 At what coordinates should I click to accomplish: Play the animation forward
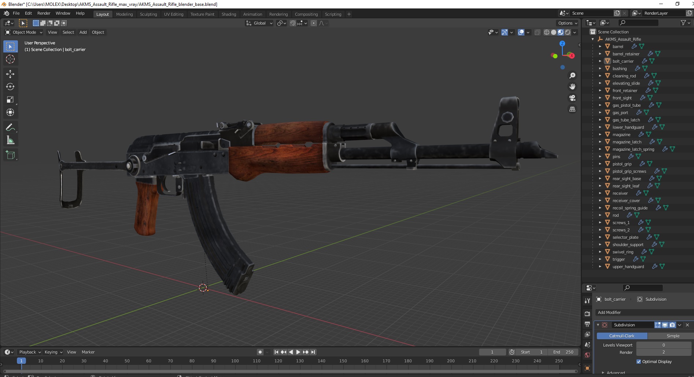(x=298, y=352)
